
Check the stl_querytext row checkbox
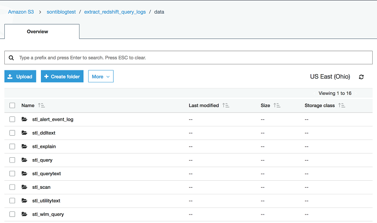click(12, 173)
